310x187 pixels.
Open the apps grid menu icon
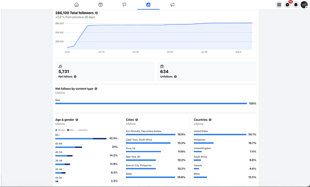coord(279,5)
